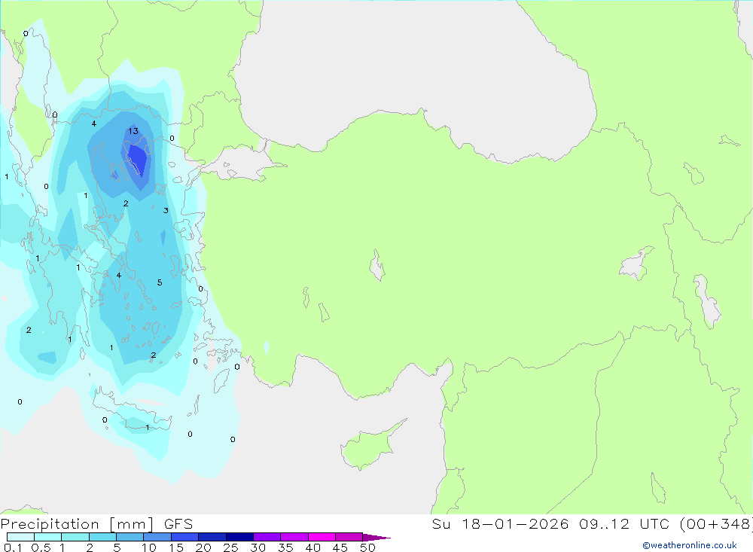Viewport: 753px width, 552px height.
Task: Click the 45–50 mm dark magenta legend swatch
Action: 349,537
